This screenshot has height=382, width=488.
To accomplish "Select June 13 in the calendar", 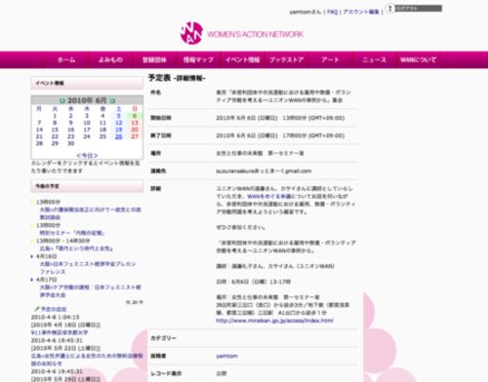I will [x=135, y=123].
